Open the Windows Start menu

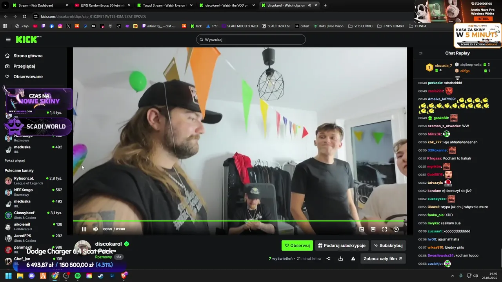point(8,276)
